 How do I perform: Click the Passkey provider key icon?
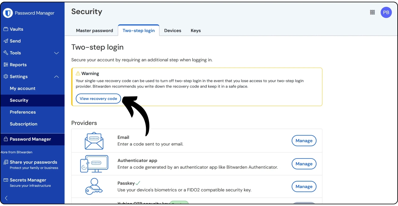coord(94,186)
